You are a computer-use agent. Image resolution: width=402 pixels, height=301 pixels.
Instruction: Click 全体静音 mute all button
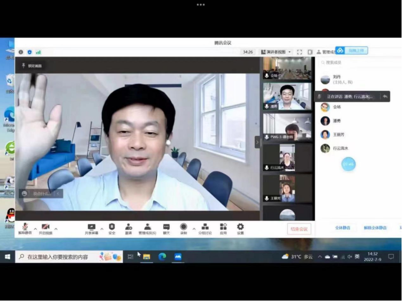coord(342,228)
